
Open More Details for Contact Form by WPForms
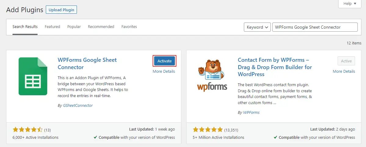coord(344,72)
